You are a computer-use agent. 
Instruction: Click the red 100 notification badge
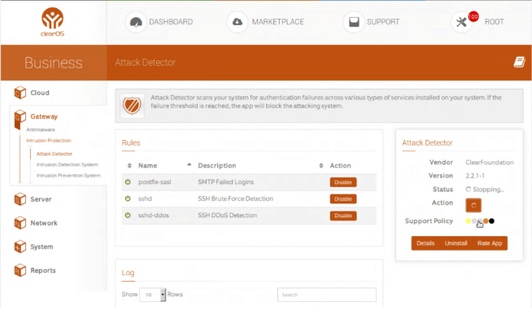click(473, 16)
